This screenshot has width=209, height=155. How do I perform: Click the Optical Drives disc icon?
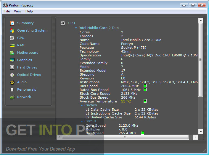coord(12,75)
